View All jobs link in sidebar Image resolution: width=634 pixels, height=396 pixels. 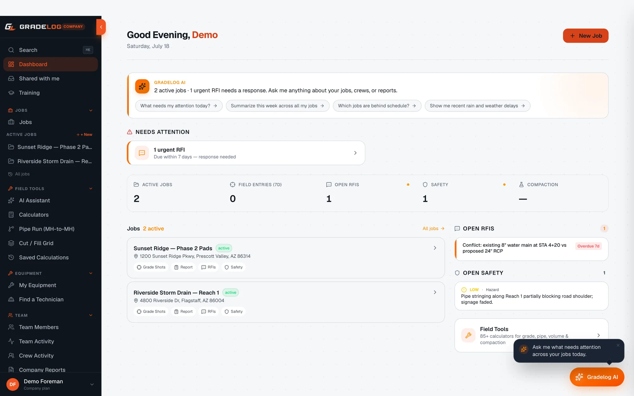(19, 174)
